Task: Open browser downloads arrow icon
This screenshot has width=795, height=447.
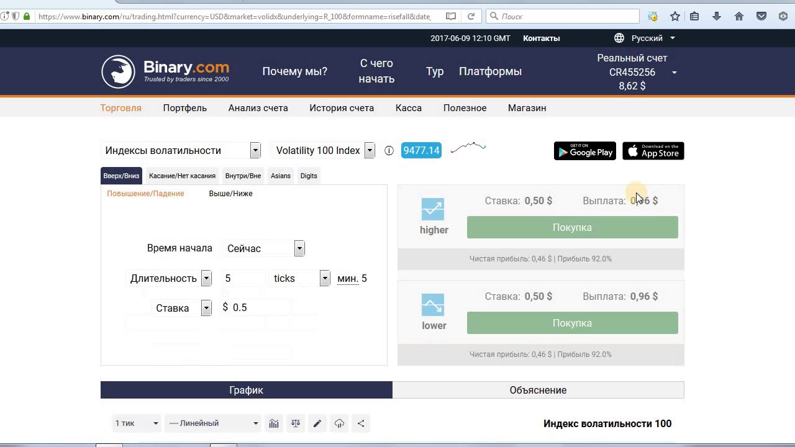Action: [717, 17]
